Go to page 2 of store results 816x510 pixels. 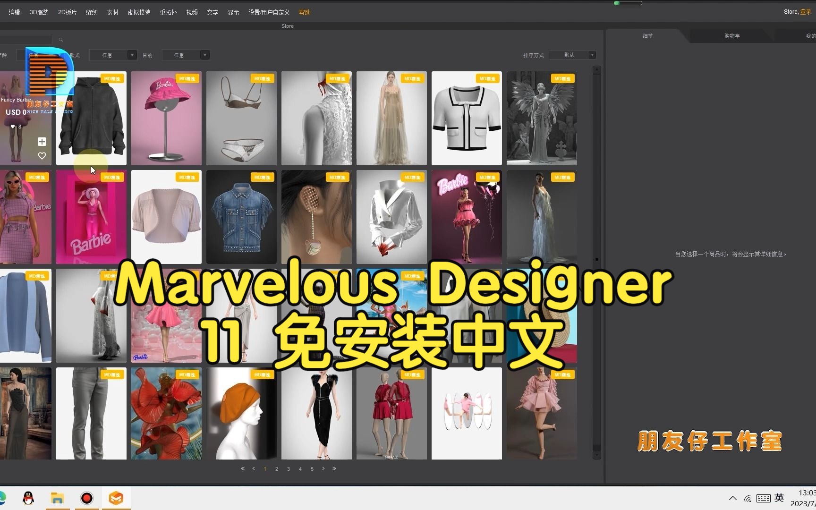tap(277, 469)
